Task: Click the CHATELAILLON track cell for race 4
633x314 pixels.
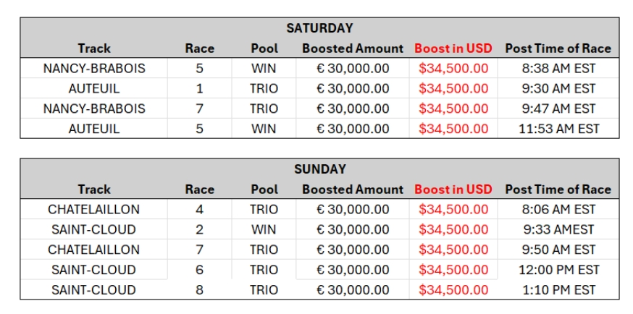Action: click(94, 210)
